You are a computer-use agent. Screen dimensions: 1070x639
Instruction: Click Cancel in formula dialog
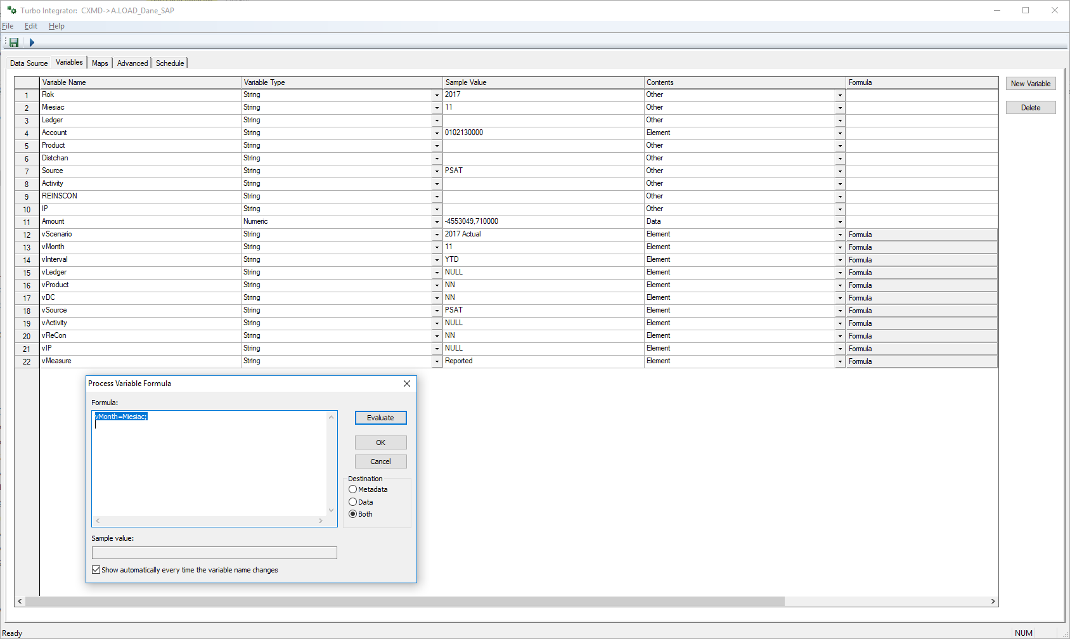(x=380, y=461)
